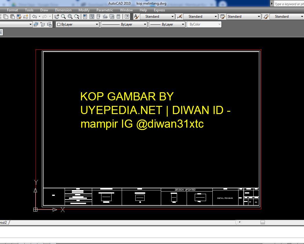304x244 pixels.
Task: Click the DETAIL PONDASI title block text
Action: tap(225, 198)
